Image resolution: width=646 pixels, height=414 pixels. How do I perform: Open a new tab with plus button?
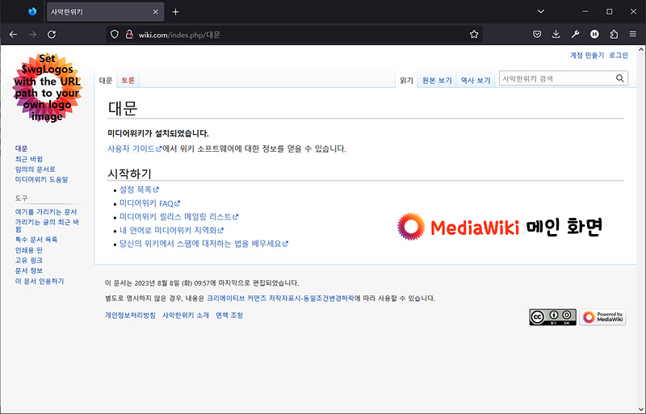175,12
